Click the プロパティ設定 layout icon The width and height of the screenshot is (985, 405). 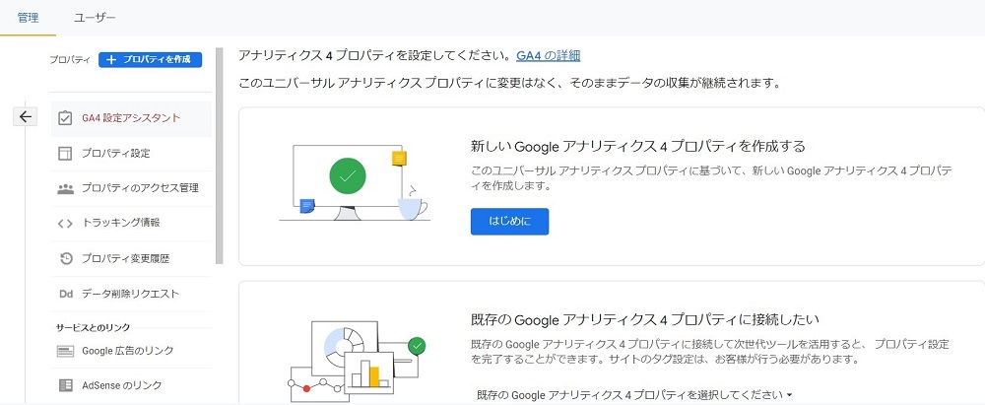tap(65, 154)
